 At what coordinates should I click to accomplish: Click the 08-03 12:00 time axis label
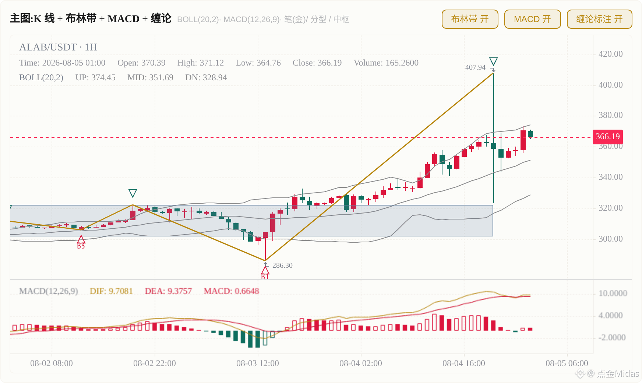(258, 363)
